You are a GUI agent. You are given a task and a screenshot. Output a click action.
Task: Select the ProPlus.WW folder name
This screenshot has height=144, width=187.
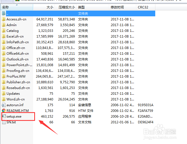(x=16, y=76)
